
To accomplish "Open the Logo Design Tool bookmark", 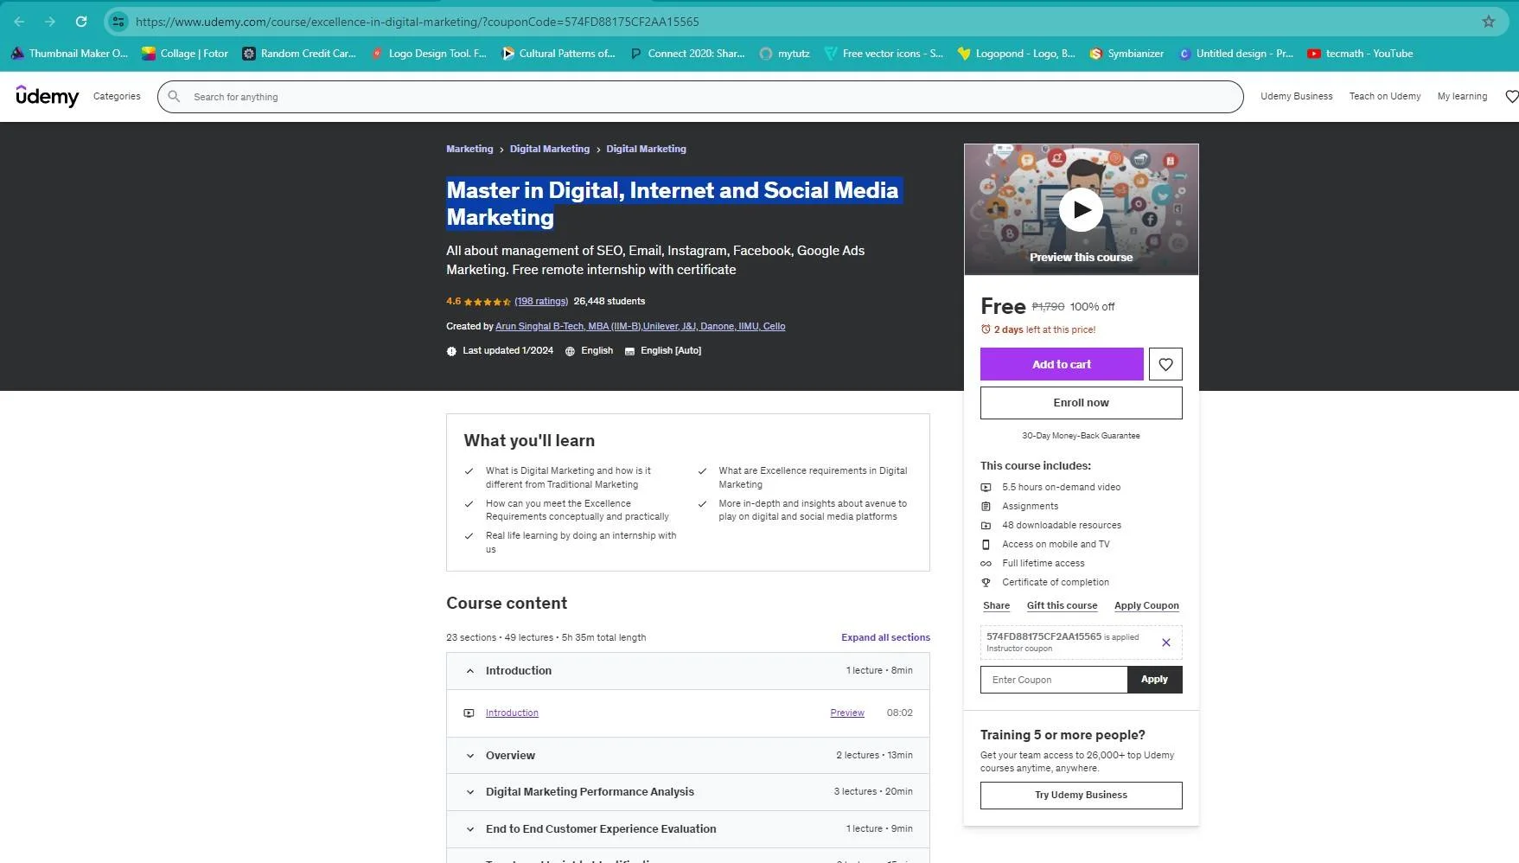I will (429, 54).
